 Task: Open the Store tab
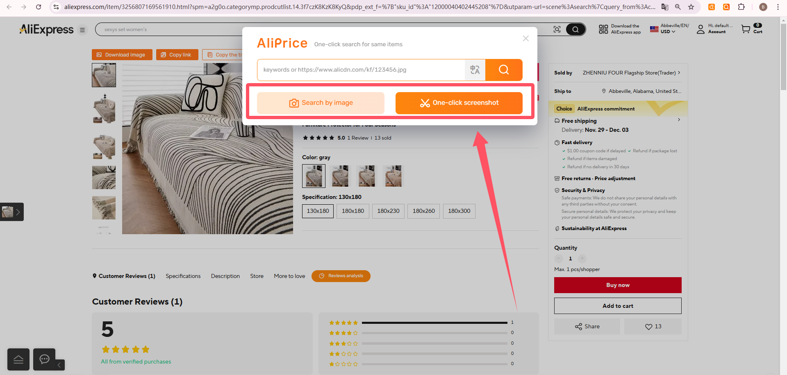click(x=257, y=276)
